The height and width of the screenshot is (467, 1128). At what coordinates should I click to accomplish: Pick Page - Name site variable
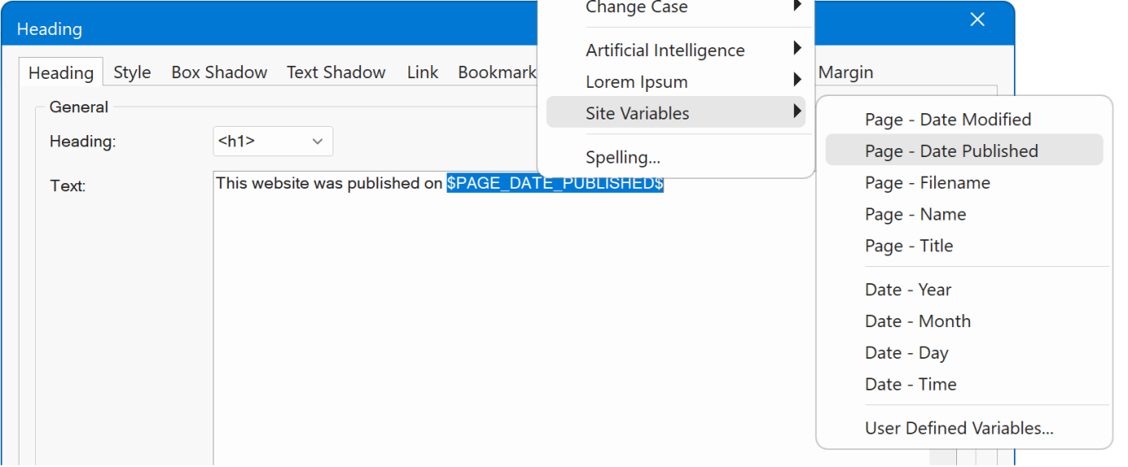(x=915, y=215)
